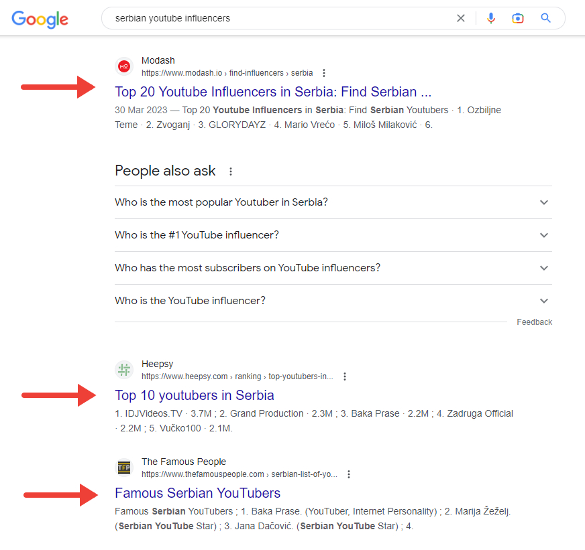This screenshot has height=550, width=585.
Task: Click The Famous People TFP favicon
Action: (124, 468)
